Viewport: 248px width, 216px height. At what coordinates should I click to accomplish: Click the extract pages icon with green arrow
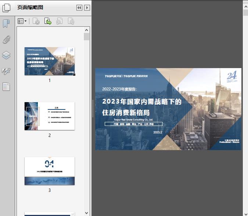point(48,21)
